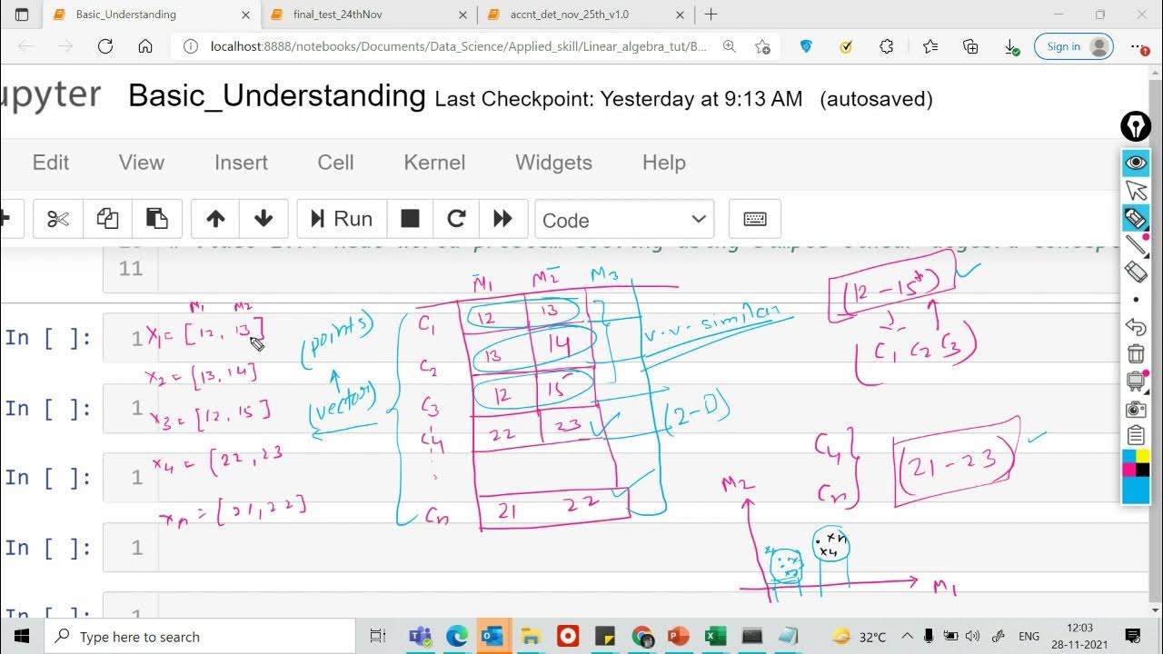Screen dimensions: 1163x654
Task: Open the Kernel menu
Action: pos(434,163)
